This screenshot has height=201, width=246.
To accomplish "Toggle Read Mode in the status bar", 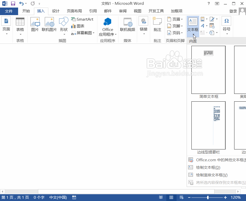I will pyautogui.click(x=161, y=197).
